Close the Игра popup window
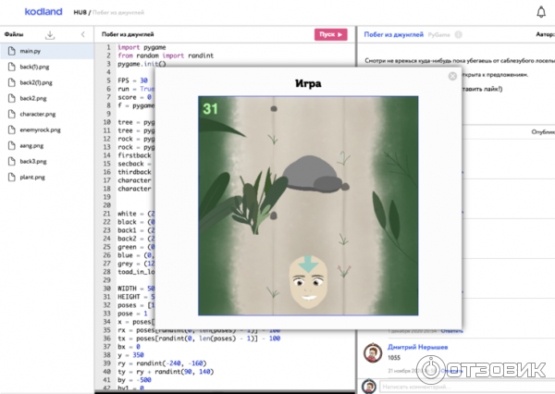 pyautogui.click(x=452, y=77)
